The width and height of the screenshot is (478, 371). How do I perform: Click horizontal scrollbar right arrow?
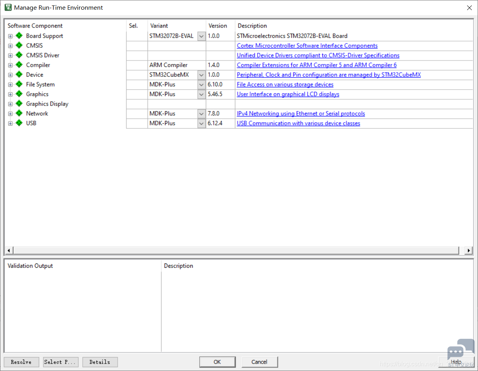pos(469,250)
